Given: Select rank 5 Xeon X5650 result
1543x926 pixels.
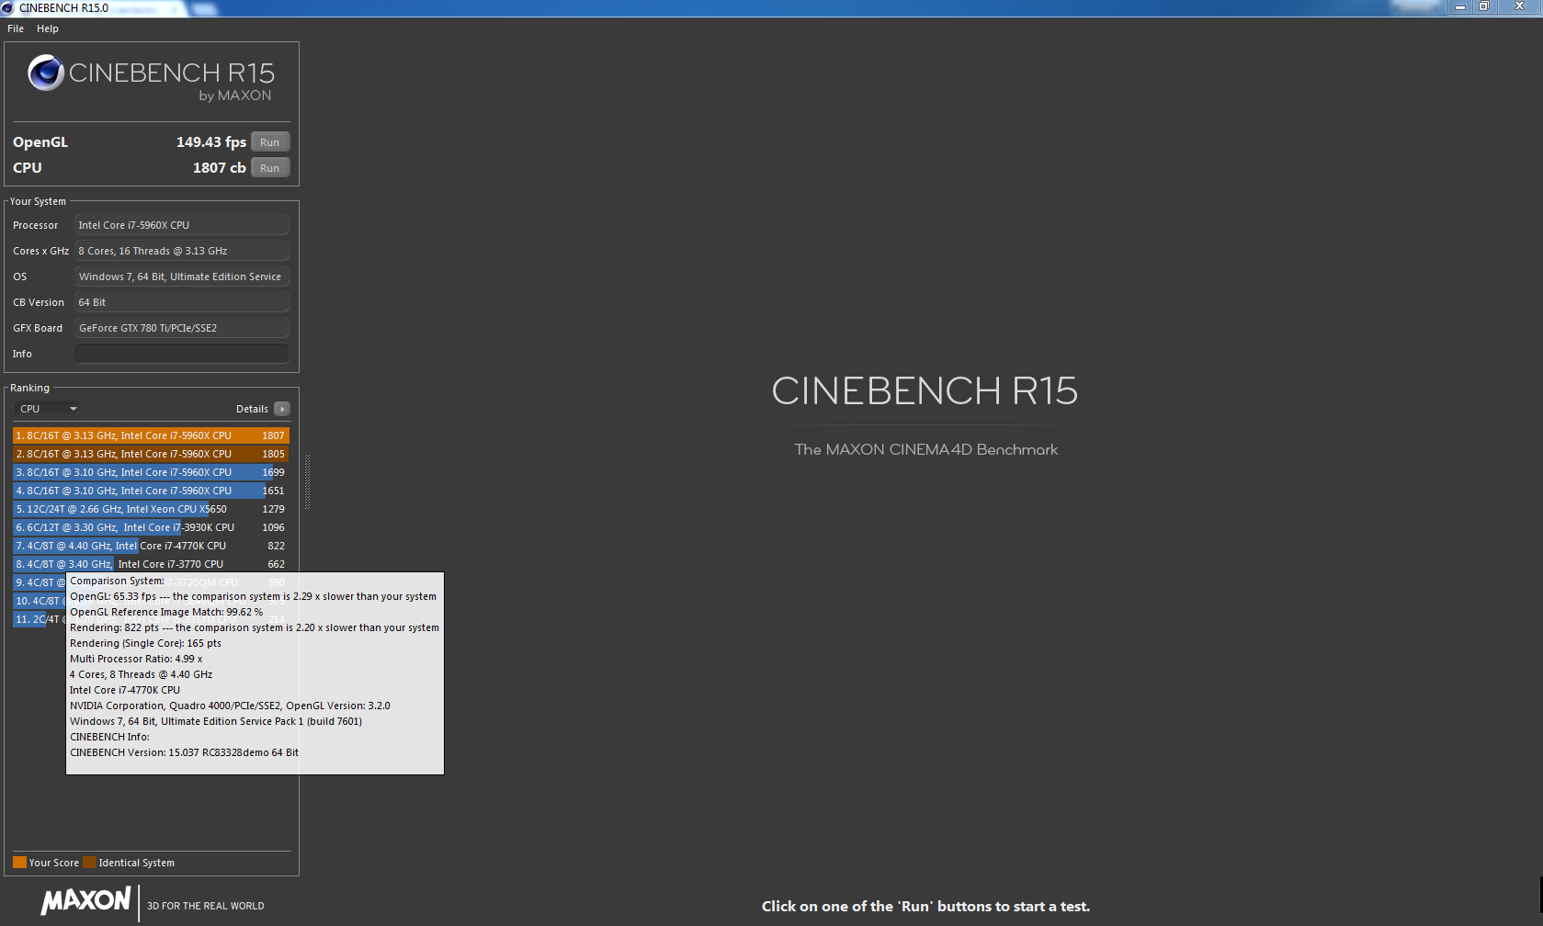Looking at the screenshot, I should 151,509.
